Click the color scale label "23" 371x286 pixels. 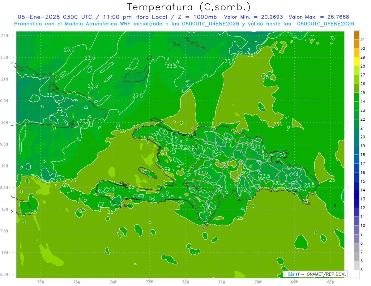363,110
